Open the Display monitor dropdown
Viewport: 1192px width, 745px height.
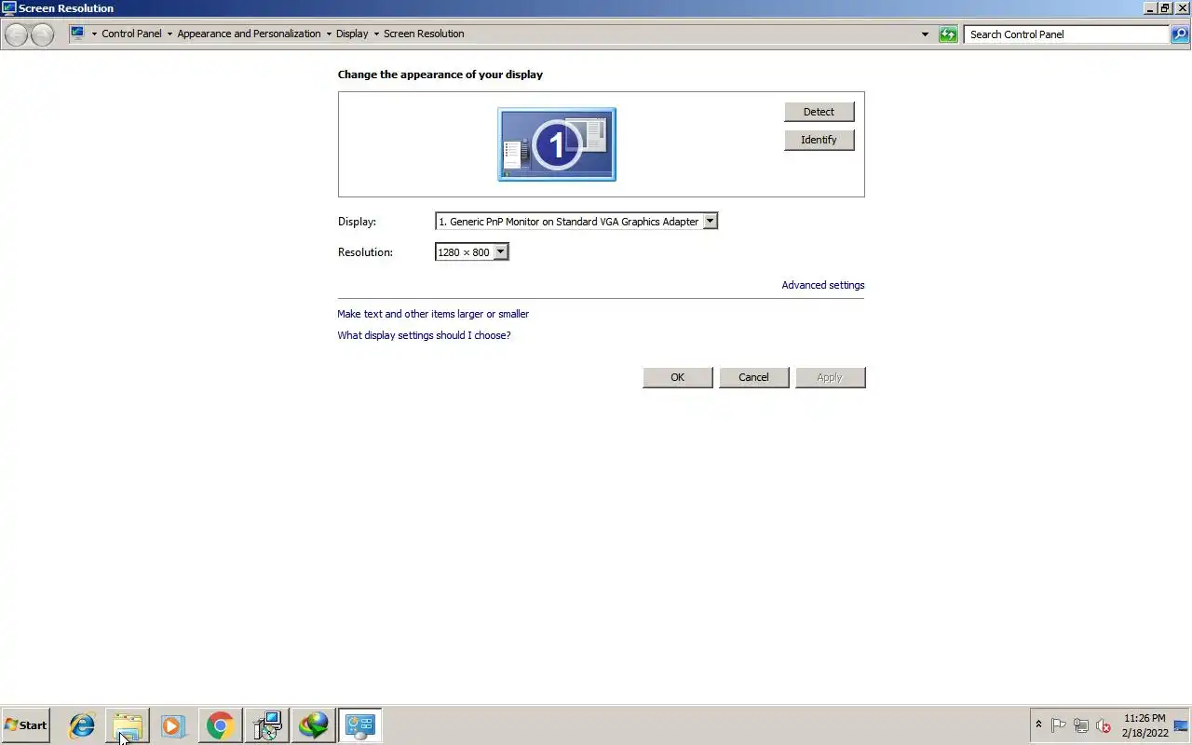(576, 222)
